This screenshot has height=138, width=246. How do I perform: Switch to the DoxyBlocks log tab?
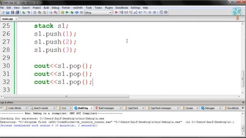tap(233, 108)
